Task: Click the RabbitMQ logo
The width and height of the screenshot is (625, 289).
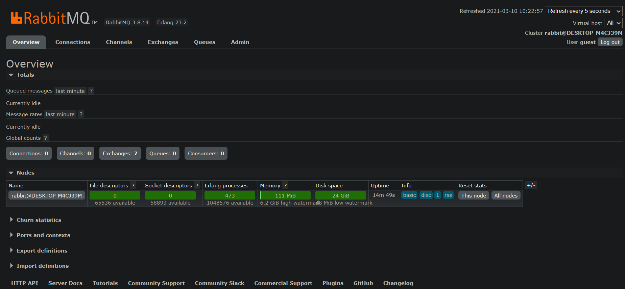Action: 54,18
